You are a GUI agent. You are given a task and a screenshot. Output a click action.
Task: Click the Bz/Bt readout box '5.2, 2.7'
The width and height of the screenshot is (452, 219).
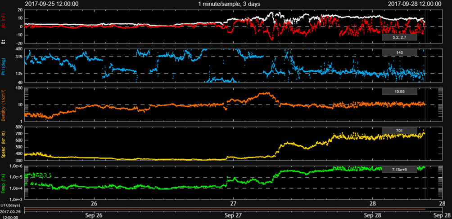(x=399, y=38)
